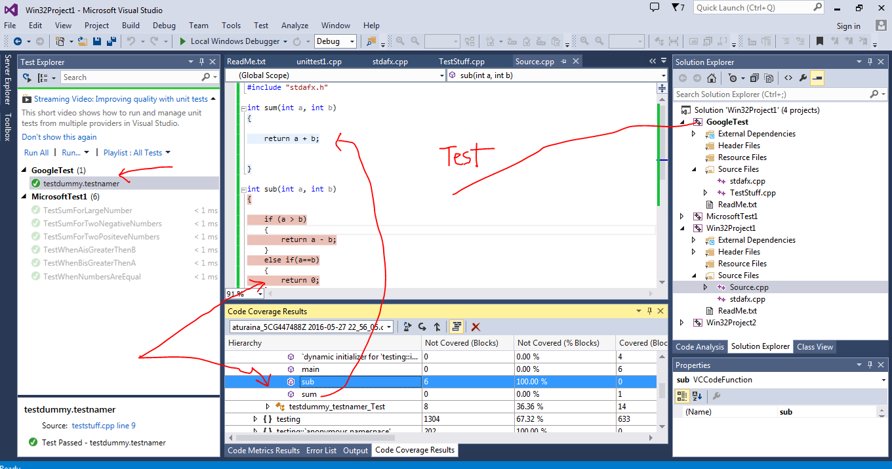Image resolution: width=892 pixels, height=469 pixels.
Task: Toggle Preview Selected Items icon in Solution Explorer
Action: [x=817, y=78]
